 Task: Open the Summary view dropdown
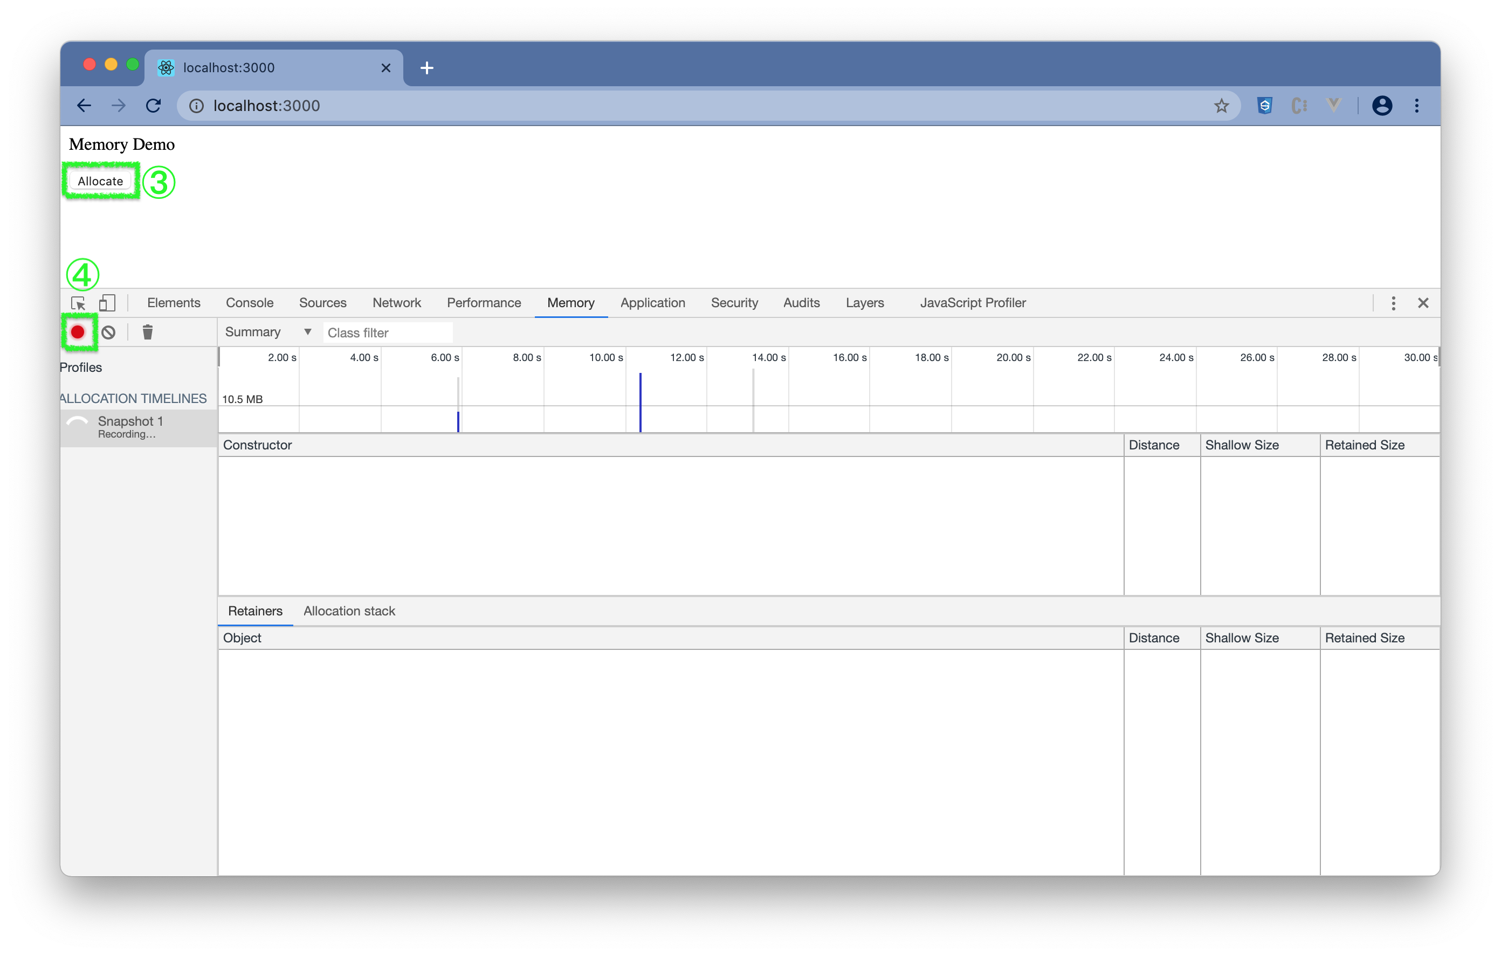pyautogui.click(x=268, y=332)
